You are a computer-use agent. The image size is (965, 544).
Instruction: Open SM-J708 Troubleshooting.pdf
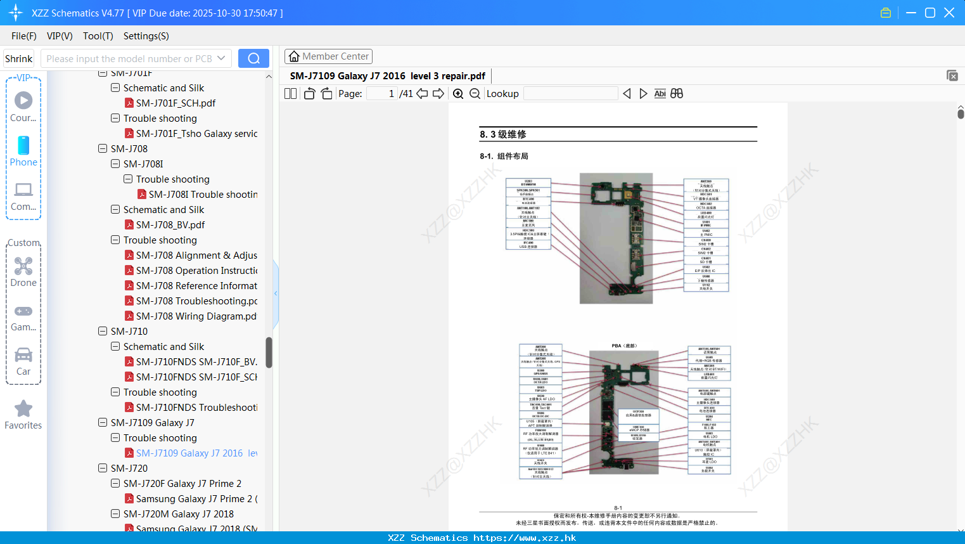point(196,301)
